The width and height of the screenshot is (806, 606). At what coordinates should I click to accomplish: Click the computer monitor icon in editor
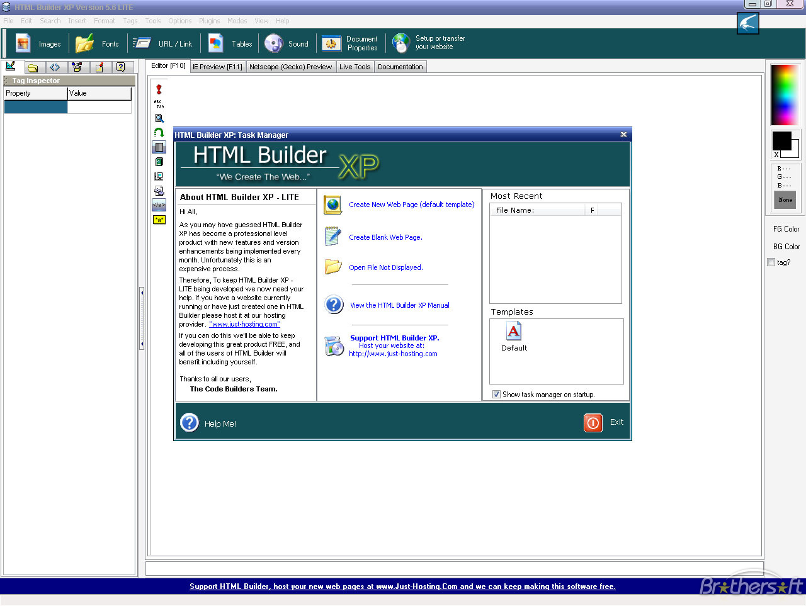point(159,176)
